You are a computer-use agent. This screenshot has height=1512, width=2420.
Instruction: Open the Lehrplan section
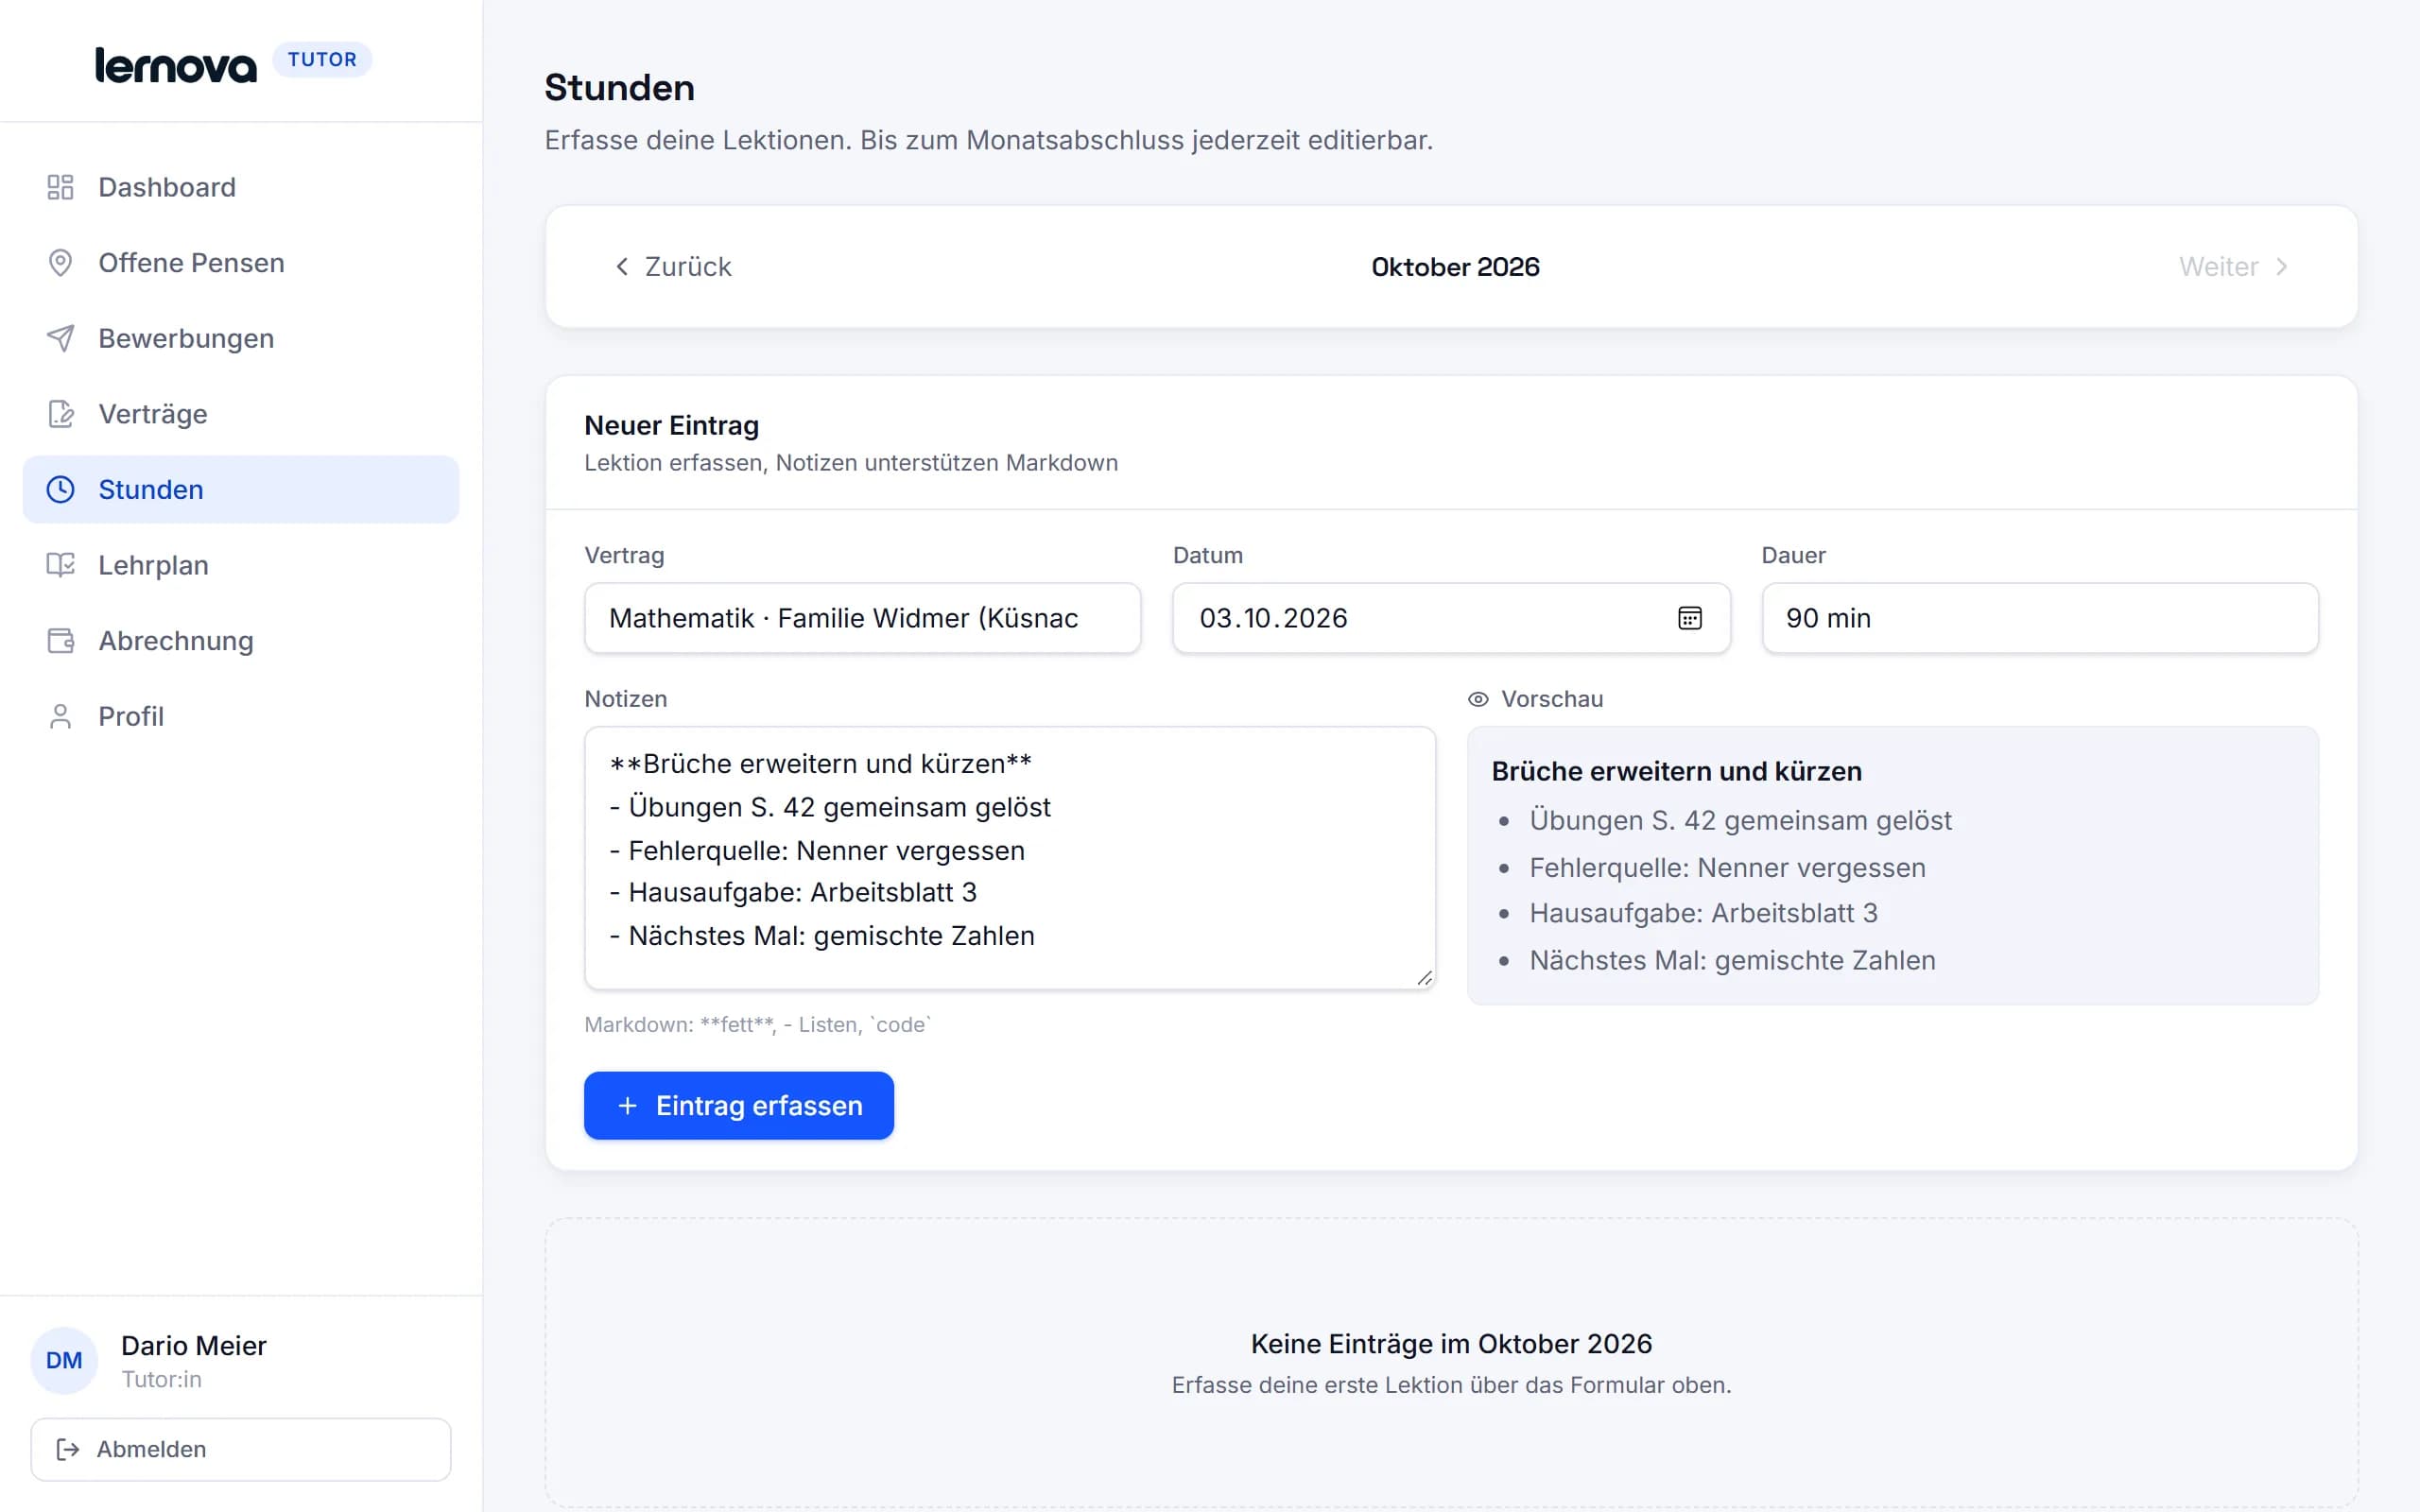tap(241, 565)
